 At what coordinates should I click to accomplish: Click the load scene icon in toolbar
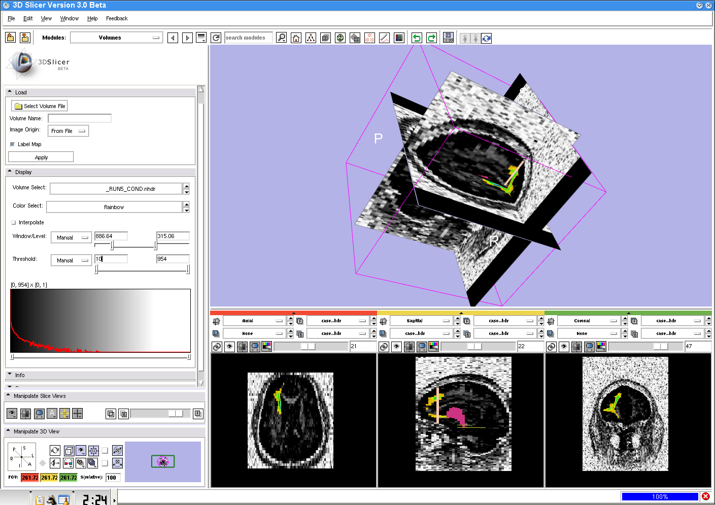tap(10, 38)
